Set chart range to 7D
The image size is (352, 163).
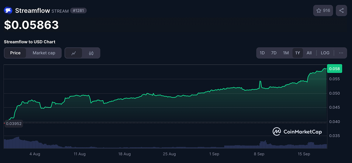tap(274, 53)
